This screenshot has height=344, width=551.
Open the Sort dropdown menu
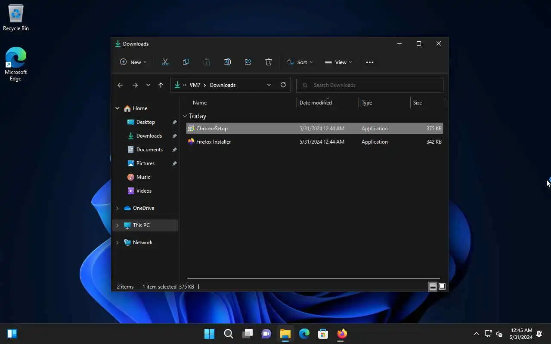tap(300, 62)
